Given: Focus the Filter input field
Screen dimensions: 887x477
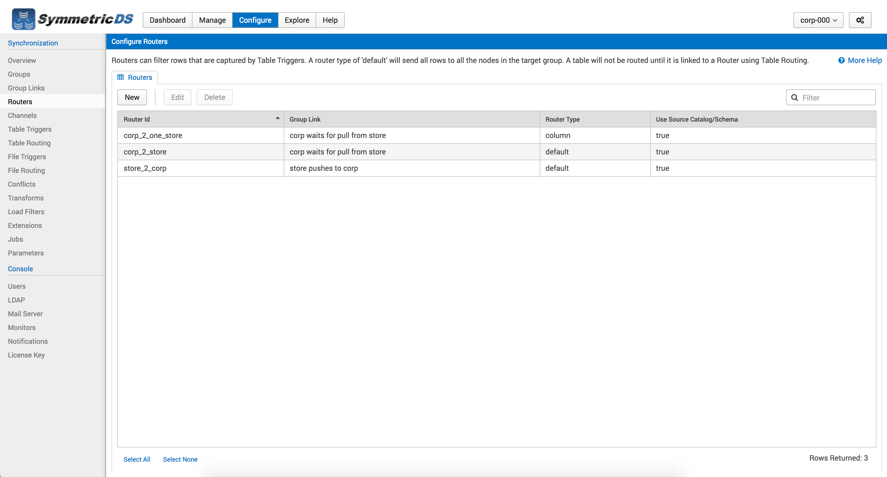Looking at the screenshot, I should 831,98.
